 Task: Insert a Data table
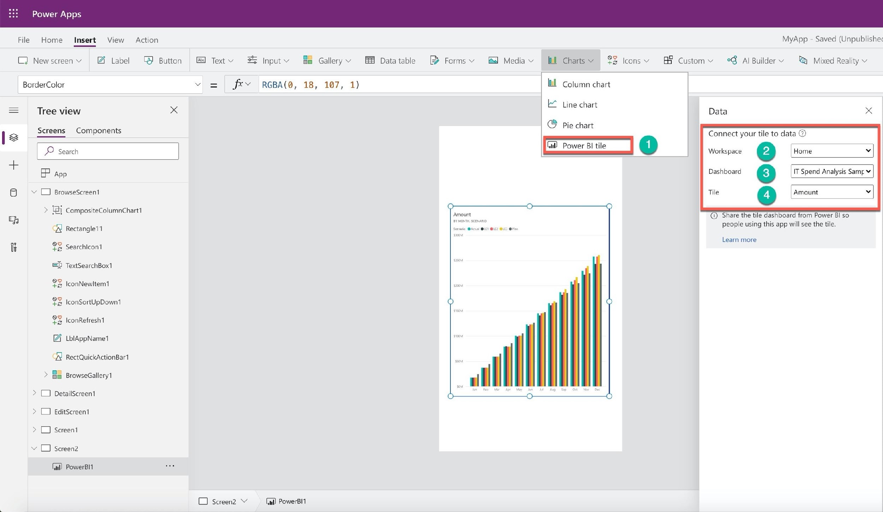click(390, 61)
